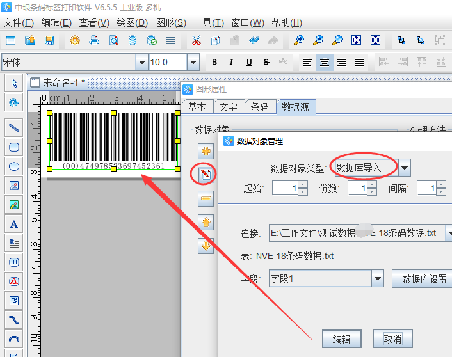Viewport: 452px width, 357px height.
Task: Select the barcode on the canvas
Action: pyautogui.click(x=113, y=141)
